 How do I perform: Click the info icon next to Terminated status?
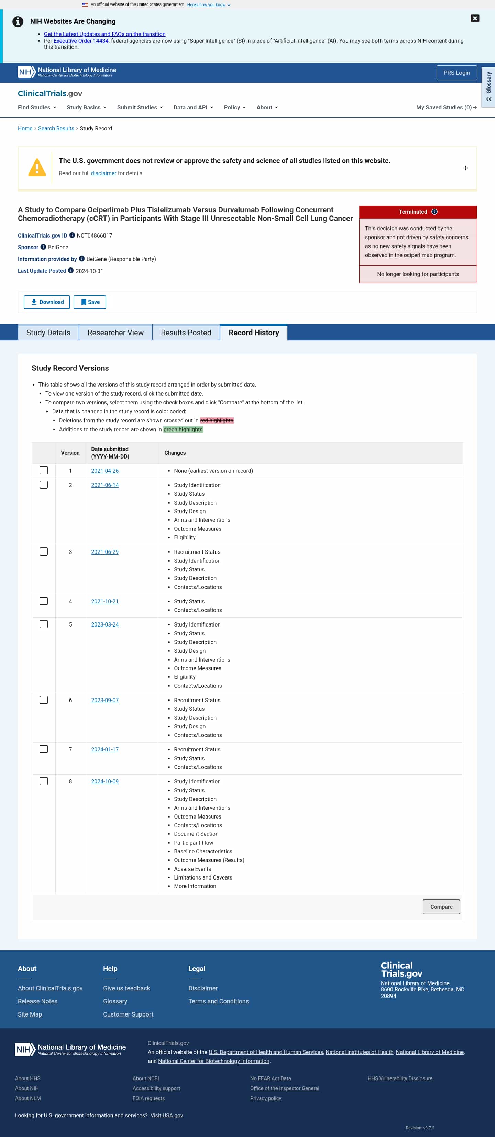(x=434, y=212)
